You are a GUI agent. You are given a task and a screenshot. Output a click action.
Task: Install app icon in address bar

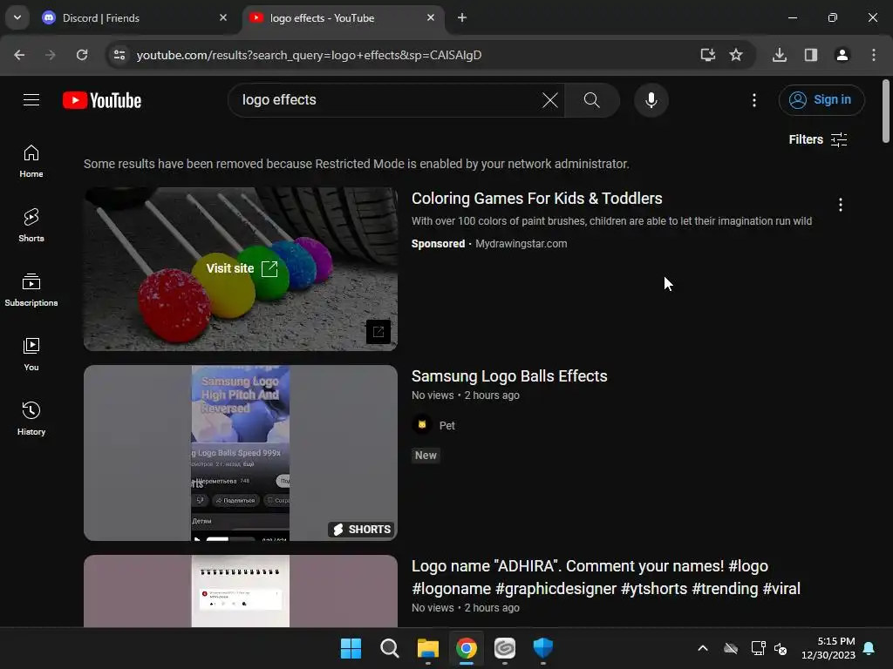pyautogui.click(x=708, y=55)
